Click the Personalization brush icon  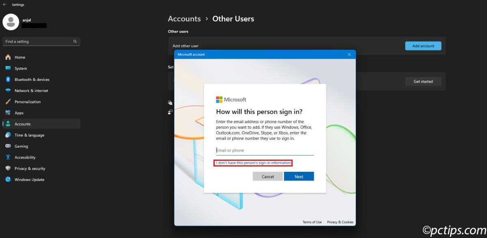point(8,102)
